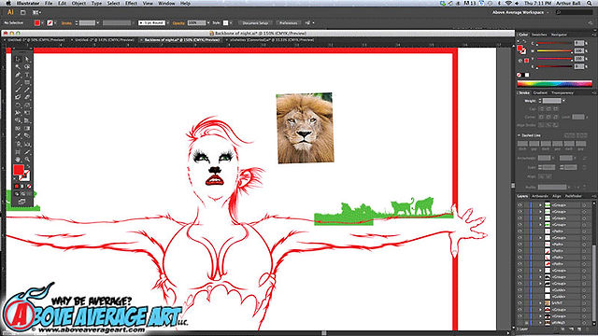Switch to the Pathfinder panel tab

(x=573, y=196)
